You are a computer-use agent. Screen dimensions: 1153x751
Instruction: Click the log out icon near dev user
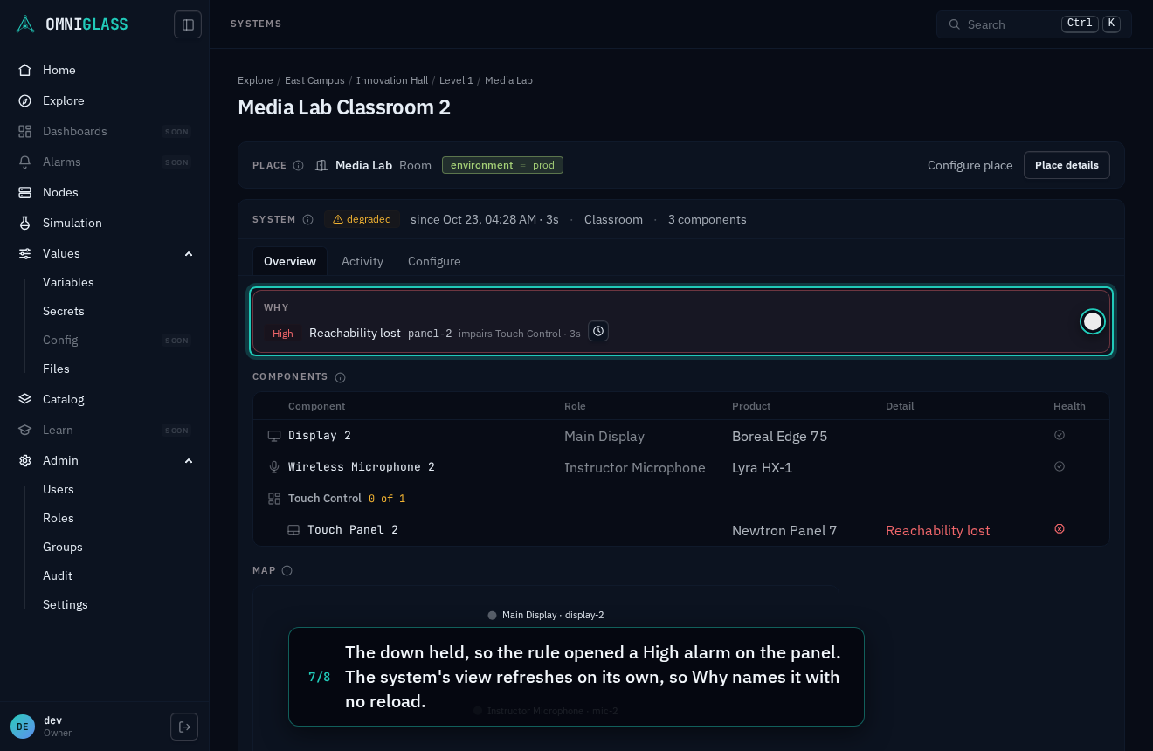pos(184,727)
